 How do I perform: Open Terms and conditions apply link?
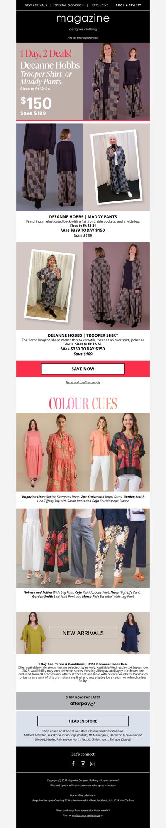[83, 382]
